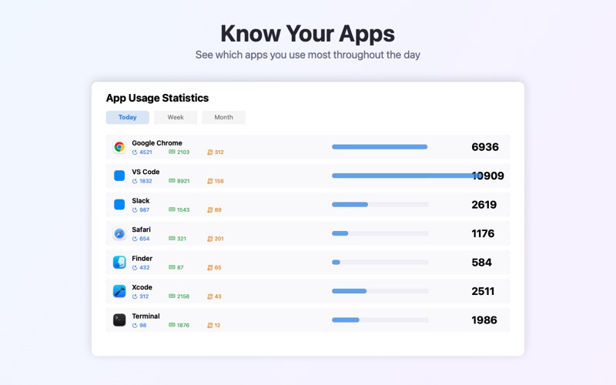Click the keyboard icon in Google Chrome row
This screenshot has width=616, height=385.
[x=172, y=152]
